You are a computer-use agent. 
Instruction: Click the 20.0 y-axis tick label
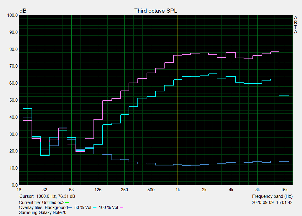click(x=14, y=151)
